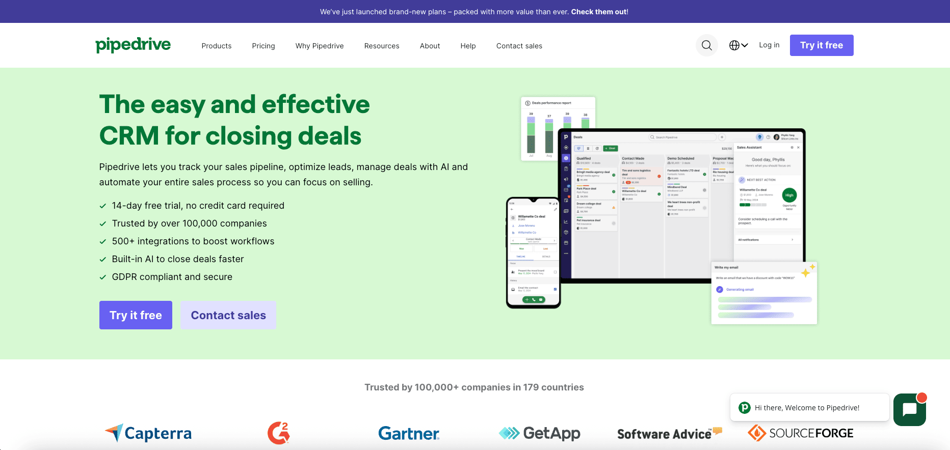Viewport: 950px width, 450px height.
Task: Click the hero Try it free button
Action: [x=136, y=315]
